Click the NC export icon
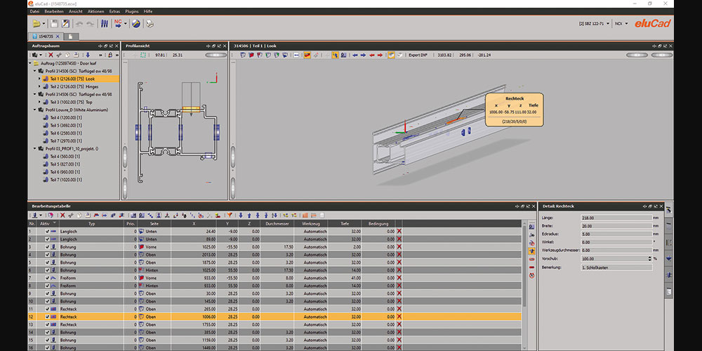702x351 pixels. pos(117,24)
